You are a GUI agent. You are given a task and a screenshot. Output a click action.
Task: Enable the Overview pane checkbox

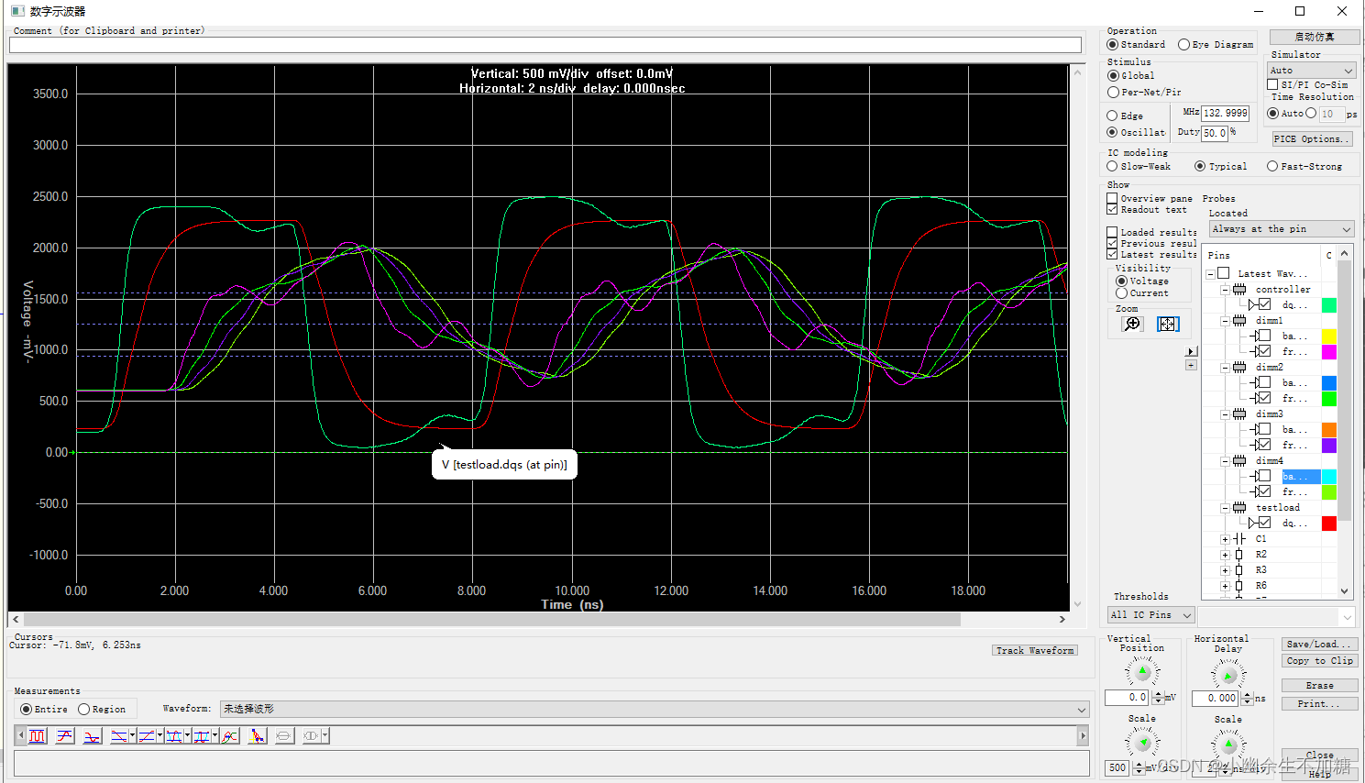pos(1112,198)
